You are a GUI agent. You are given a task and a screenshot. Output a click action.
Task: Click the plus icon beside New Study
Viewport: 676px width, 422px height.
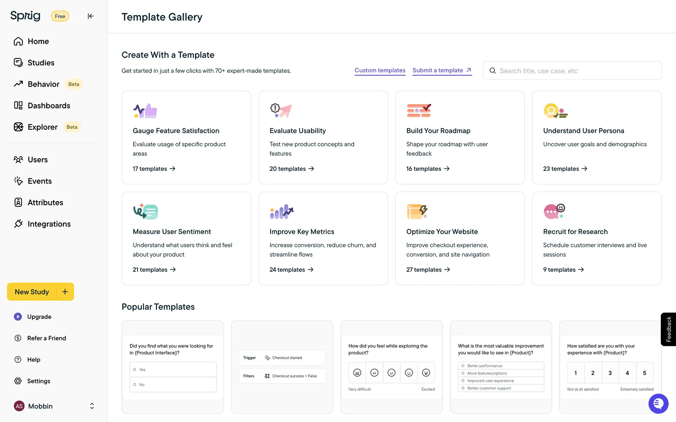click(x=65, y=292)
